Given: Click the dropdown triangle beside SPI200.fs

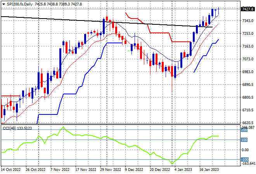Looking at the screenshot, I should click(x=3, y=4).
